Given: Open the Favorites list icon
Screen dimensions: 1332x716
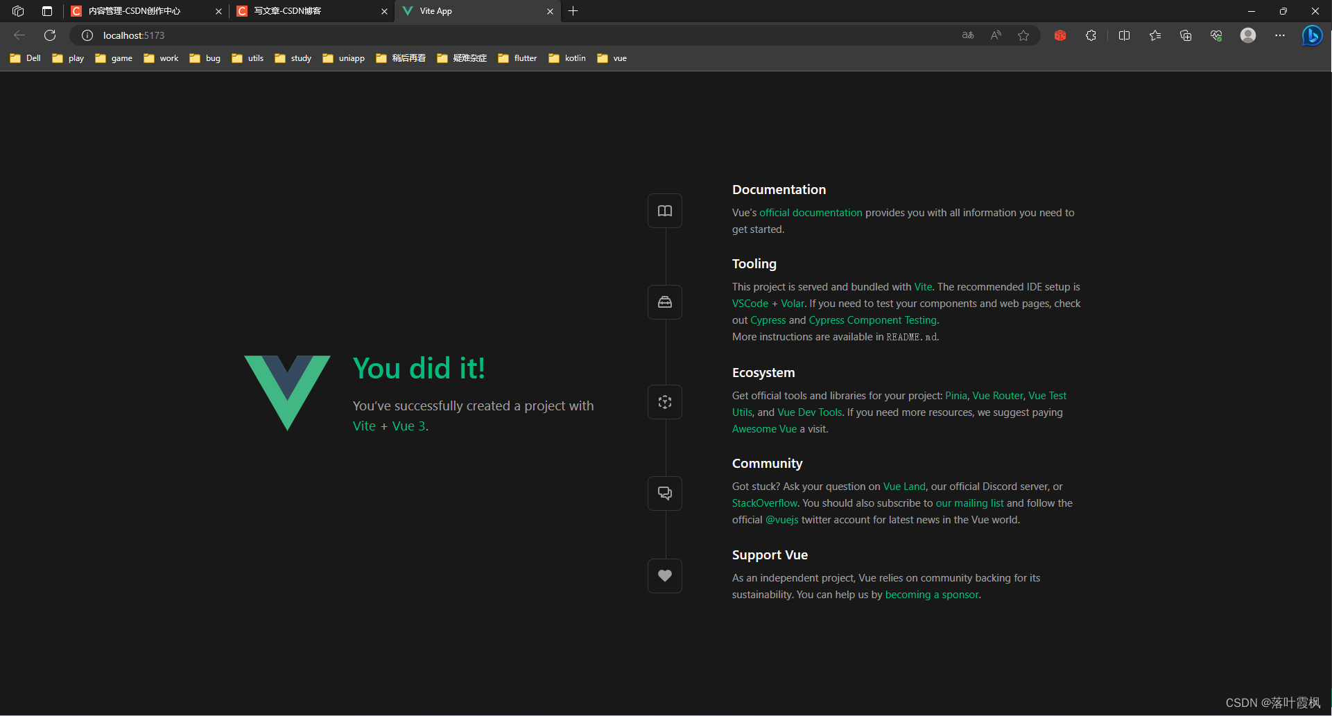Looking at the screenshot, I should (x=1155, y=35).
